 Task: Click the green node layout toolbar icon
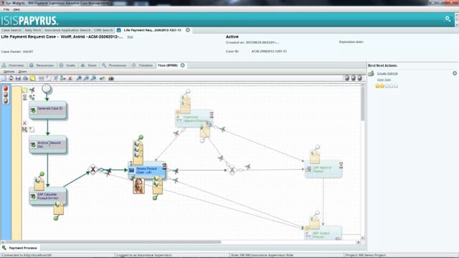tap(62, 78)
